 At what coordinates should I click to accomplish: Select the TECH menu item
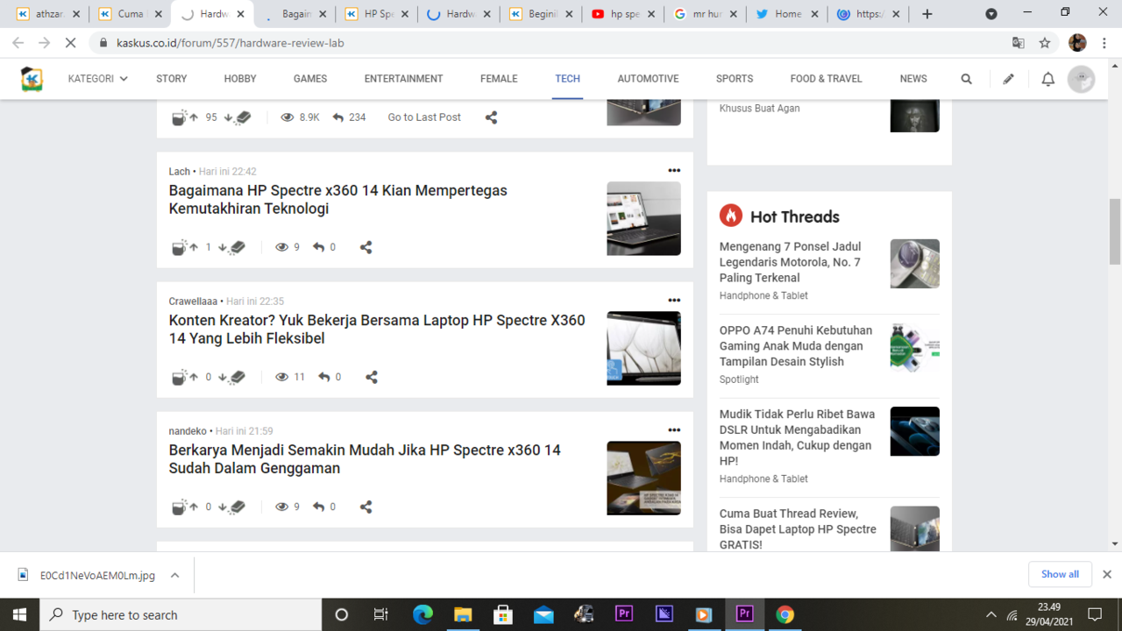[x=567, y=79]
